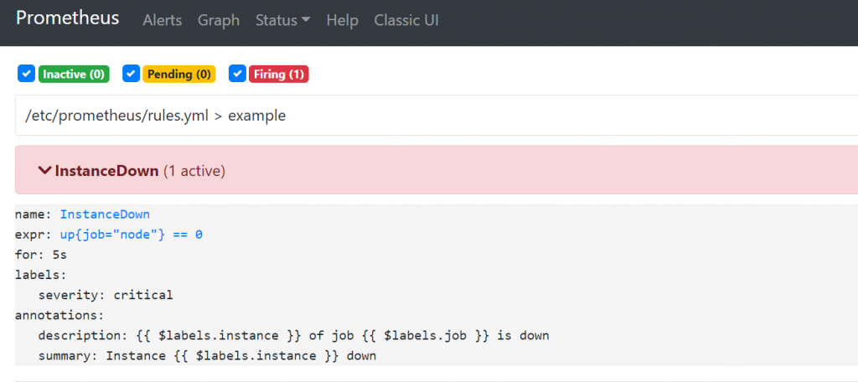Click the "(1 active)" count text
The width and height of the screenshot is (858, 382).
[194, 171]
